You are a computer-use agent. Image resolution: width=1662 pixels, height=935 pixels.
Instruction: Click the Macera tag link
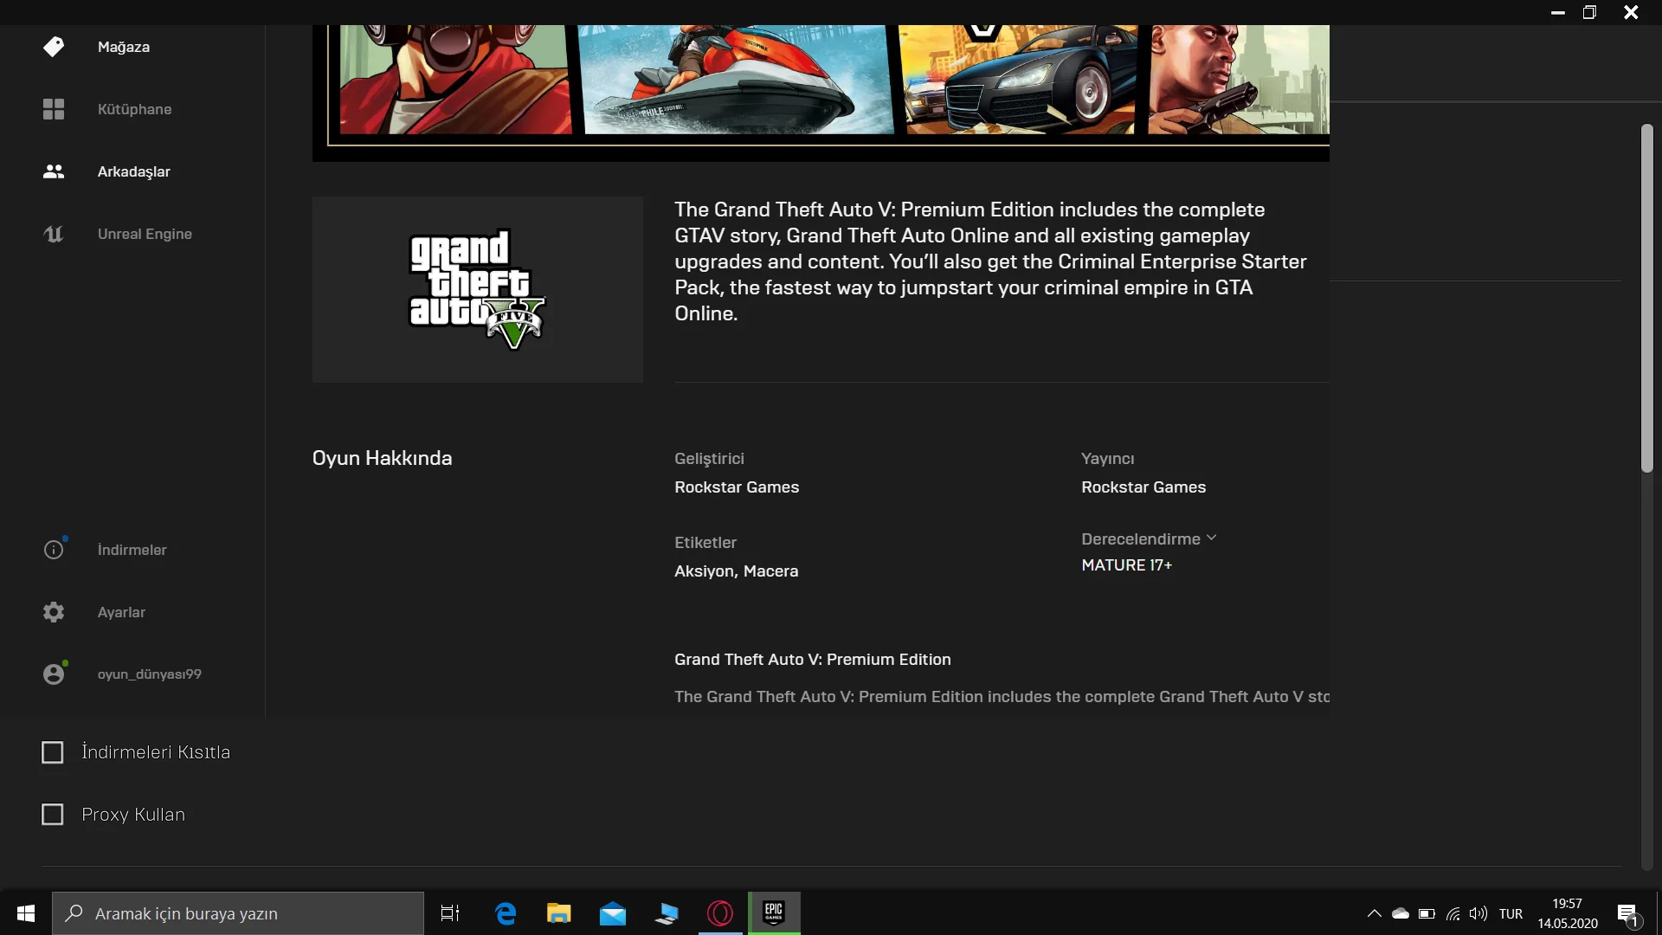[x=770, y=571]
